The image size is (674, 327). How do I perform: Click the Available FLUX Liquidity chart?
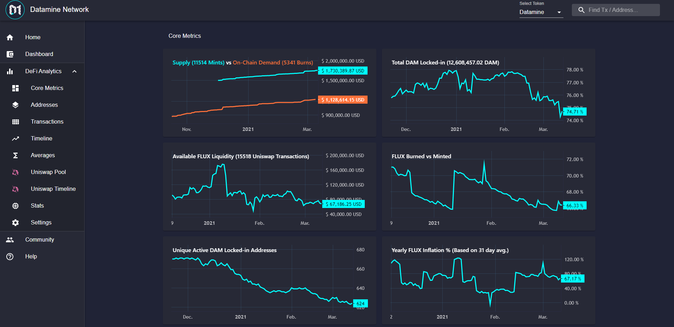pos(270,187)
